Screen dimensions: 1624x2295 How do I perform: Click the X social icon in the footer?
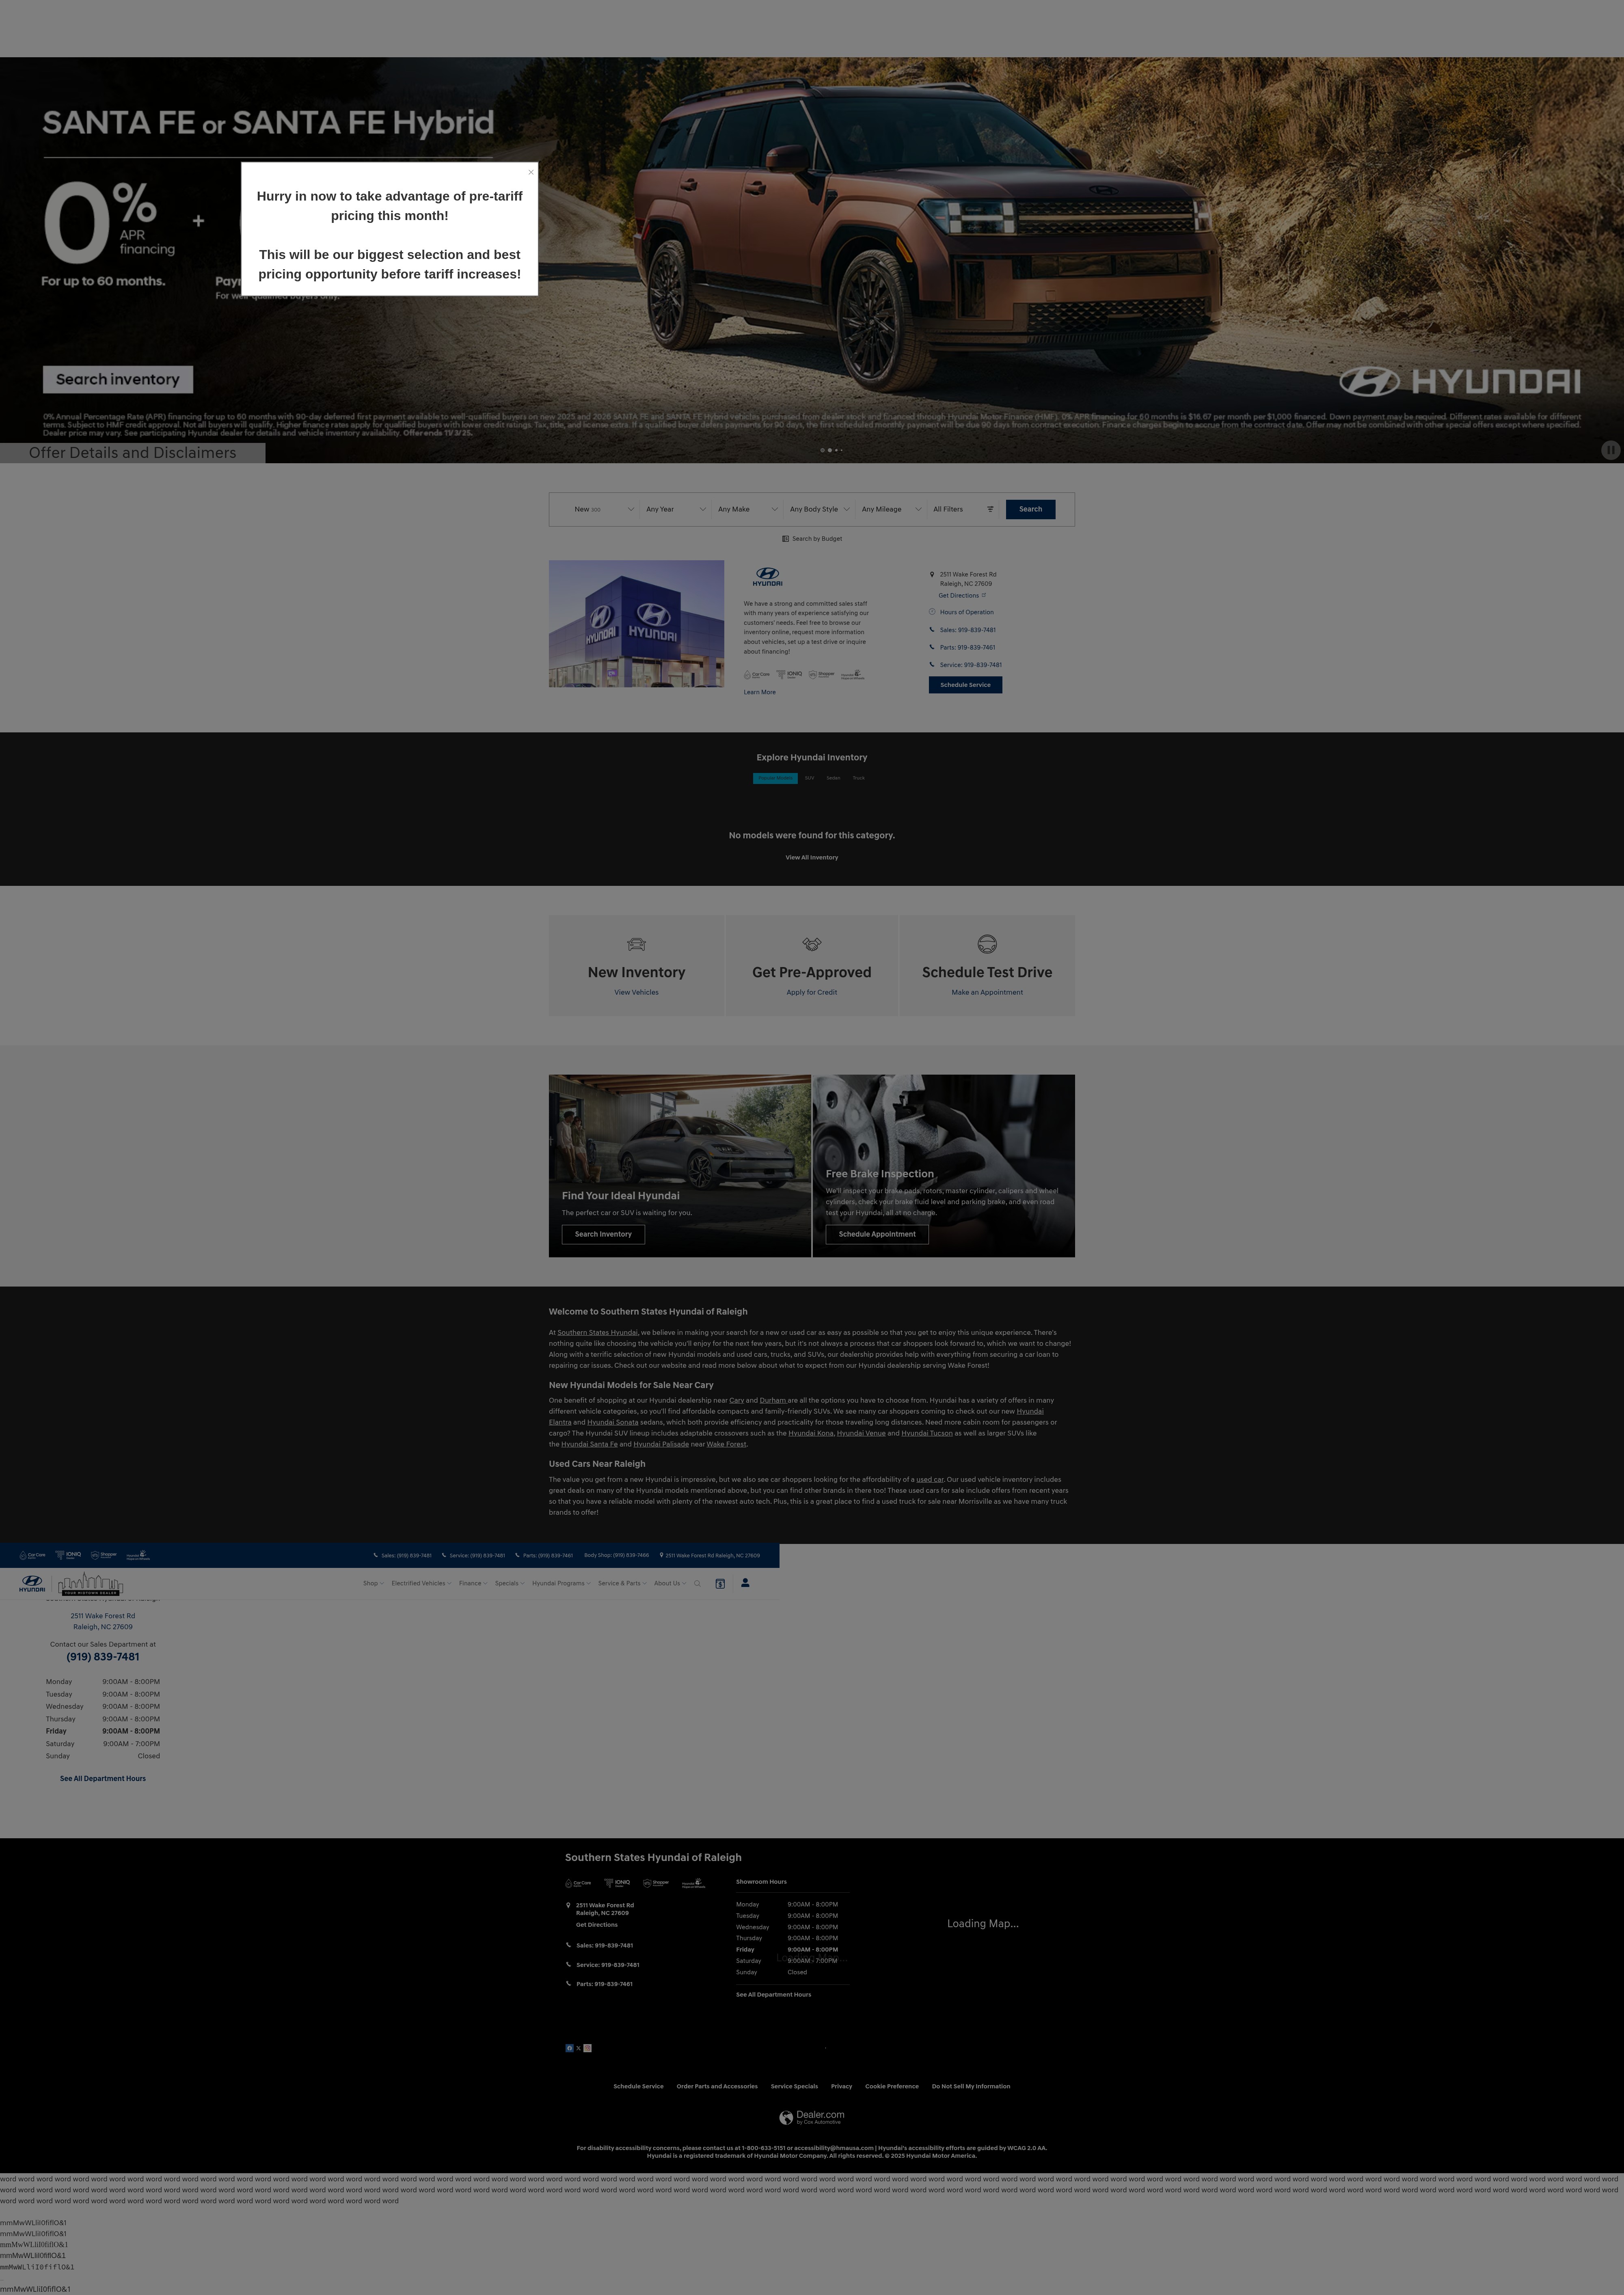tap(578, 2048)
